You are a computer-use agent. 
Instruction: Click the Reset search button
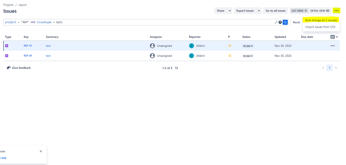coord(296,22)
